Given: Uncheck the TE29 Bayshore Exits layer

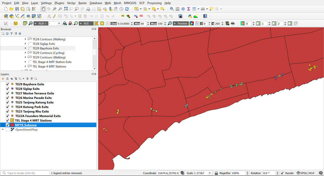Looking at the screenshot, I should point(7,84).
